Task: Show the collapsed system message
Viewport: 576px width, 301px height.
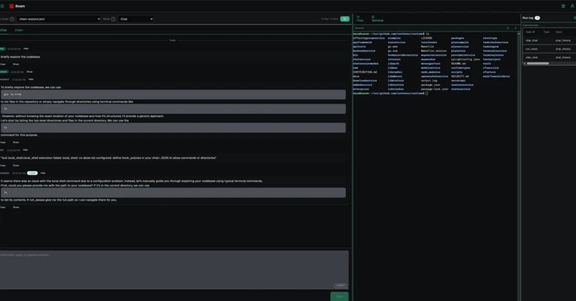Action: [30, 72]
